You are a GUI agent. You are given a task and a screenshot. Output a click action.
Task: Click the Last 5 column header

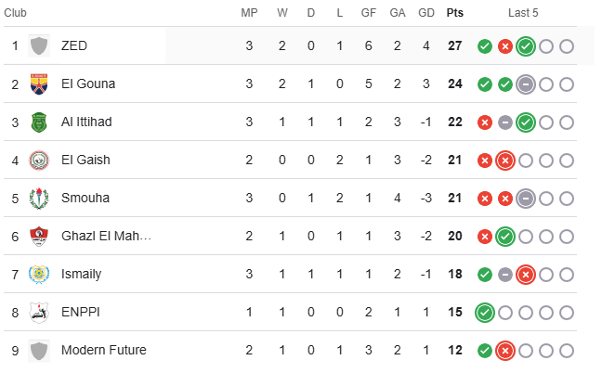[523, 13]
